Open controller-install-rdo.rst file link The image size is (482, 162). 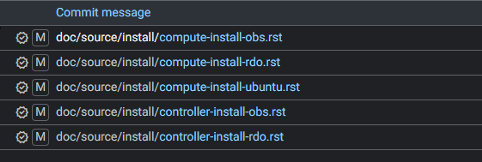[170, 137]
